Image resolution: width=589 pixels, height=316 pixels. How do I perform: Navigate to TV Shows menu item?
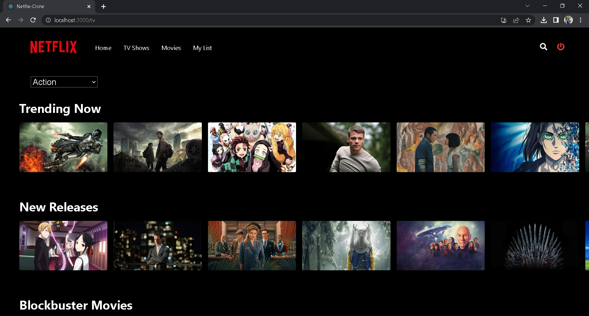[136, 48]
